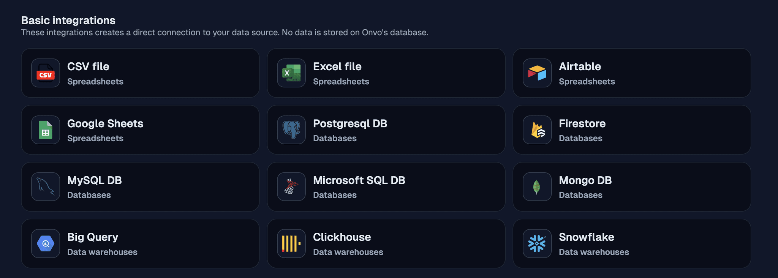Choose the PostgreSQL elephant icon
778x278 pixels.
(x=291, y=130)
